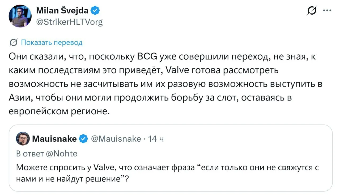Click the Mauisnake display name
The image size is (340, 196).
point(54,138)
